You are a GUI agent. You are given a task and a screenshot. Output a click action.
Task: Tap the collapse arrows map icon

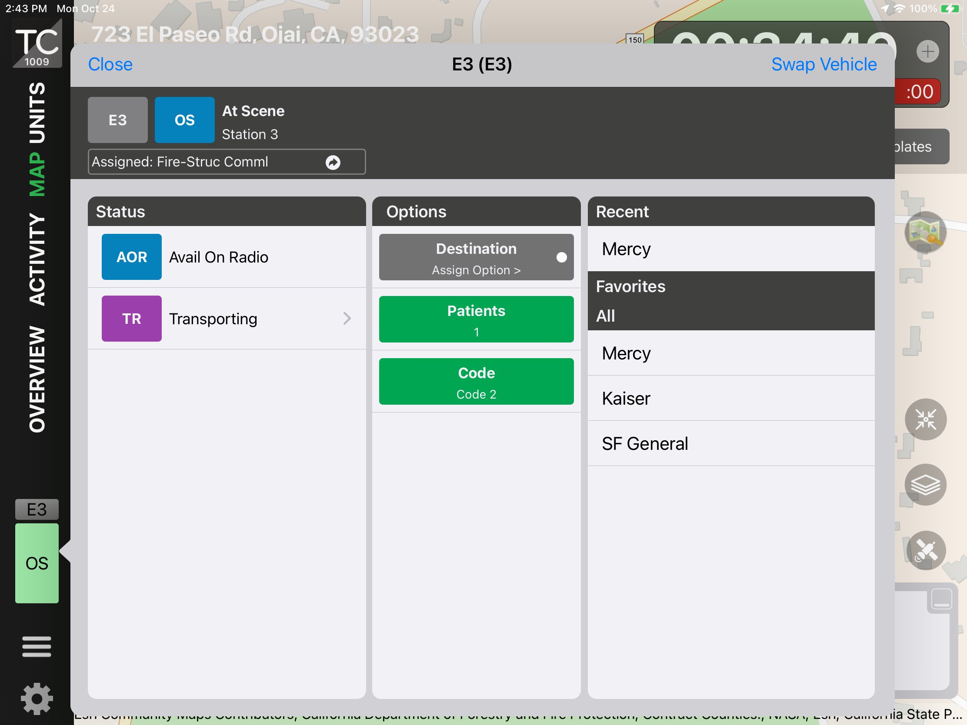(925, 419)
